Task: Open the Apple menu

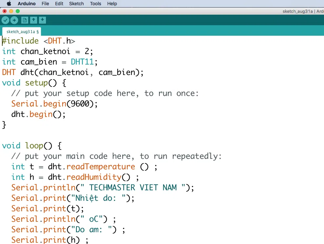Action: pos(9,4)
